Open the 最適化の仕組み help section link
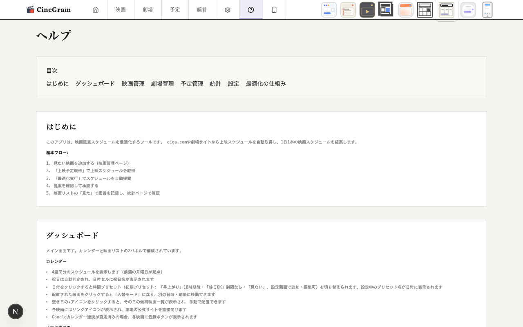The image size is (523, 327). [x=266, y=83]
